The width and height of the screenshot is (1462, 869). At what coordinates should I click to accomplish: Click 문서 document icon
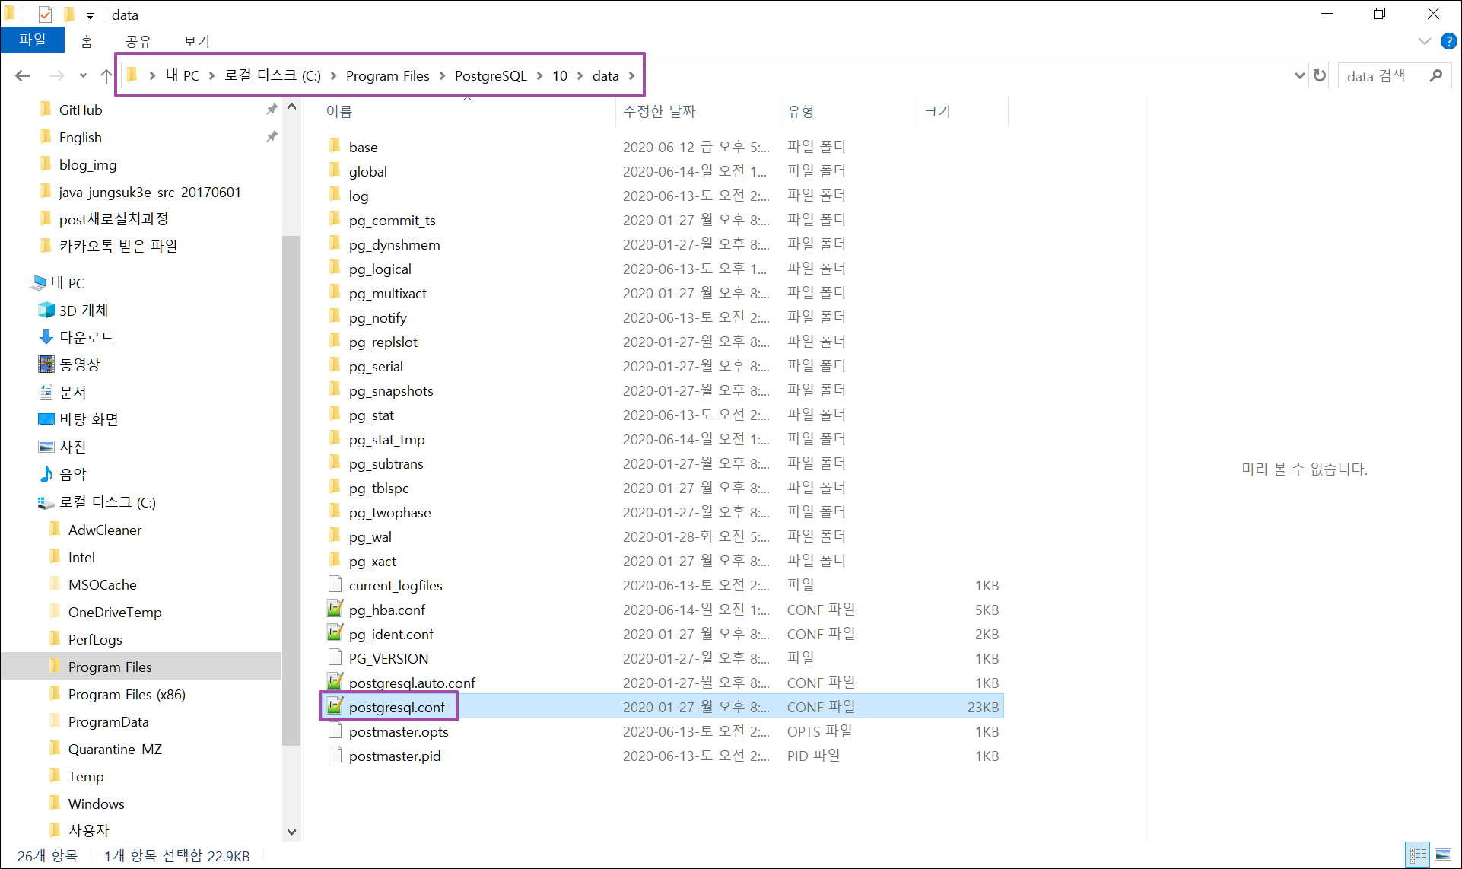coord(46,392)
